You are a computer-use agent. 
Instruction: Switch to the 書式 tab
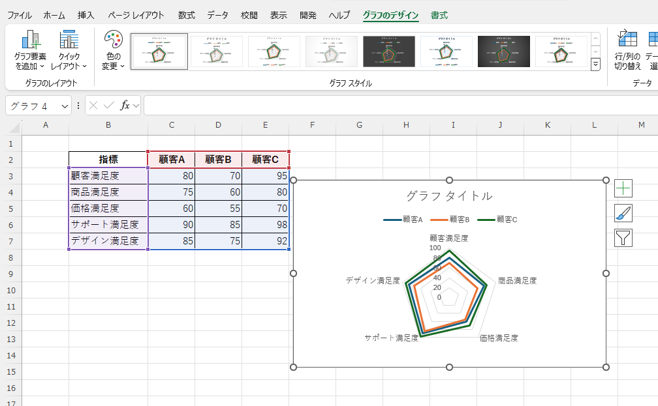tap(439, 15)
